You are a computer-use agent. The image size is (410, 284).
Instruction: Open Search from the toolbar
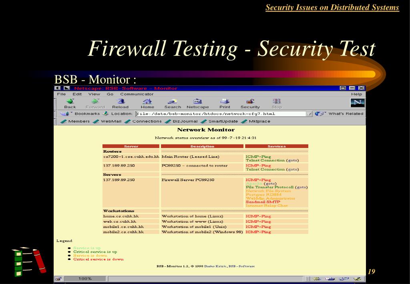click(173, 101)
